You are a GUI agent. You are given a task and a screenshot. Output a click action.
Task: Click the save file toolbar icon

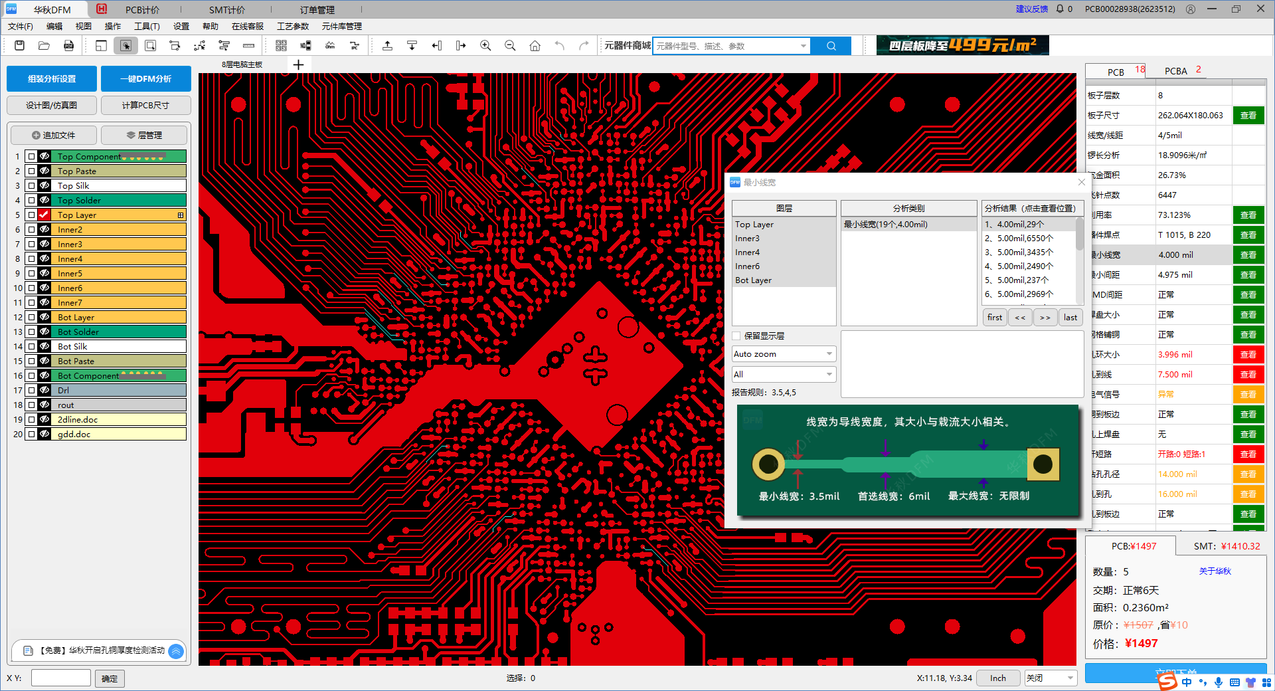19,46
